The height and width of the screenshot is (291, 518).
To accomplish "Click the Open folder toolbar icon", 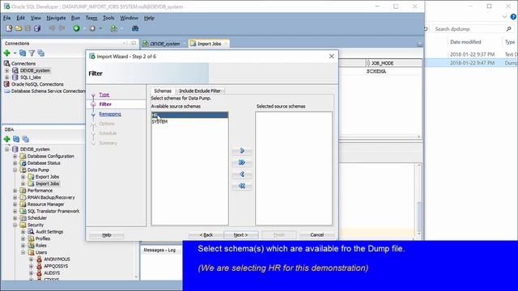I will click(19, 28).
